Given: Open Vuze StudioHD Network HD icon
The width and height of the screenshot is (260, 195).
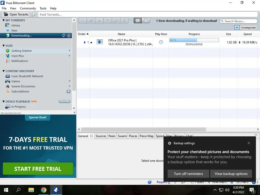Looking at the screenshot, I should (x=8, y=76).
